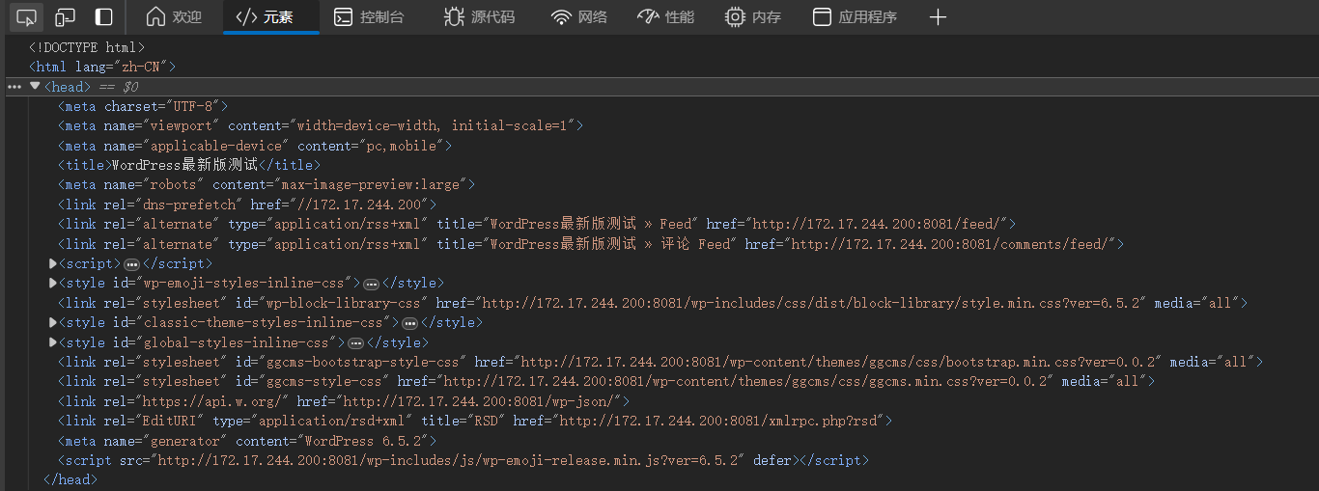The height and width of the screenshot is (491, 1319).
Task: Expand the classic-theme-styles-inline-css style node
Action: coord(53,322)
